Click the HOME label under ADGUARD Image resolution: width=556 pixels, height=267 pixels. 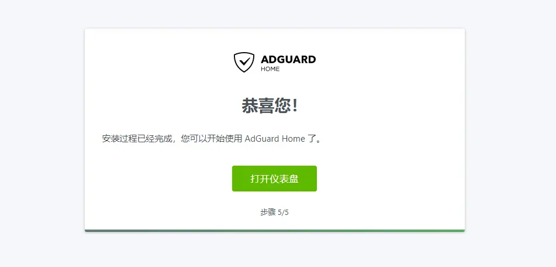270,69
